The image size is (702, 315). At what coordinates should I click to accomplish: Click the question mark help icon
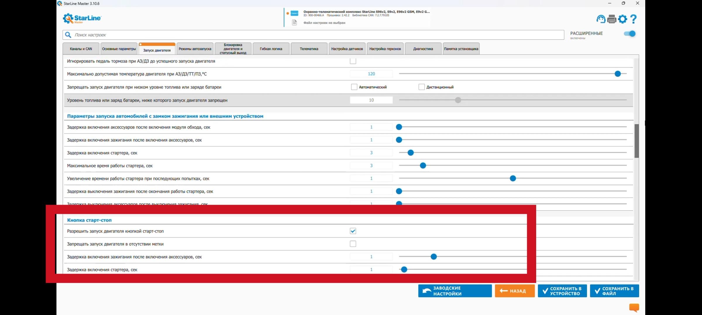tap(634, 19)
